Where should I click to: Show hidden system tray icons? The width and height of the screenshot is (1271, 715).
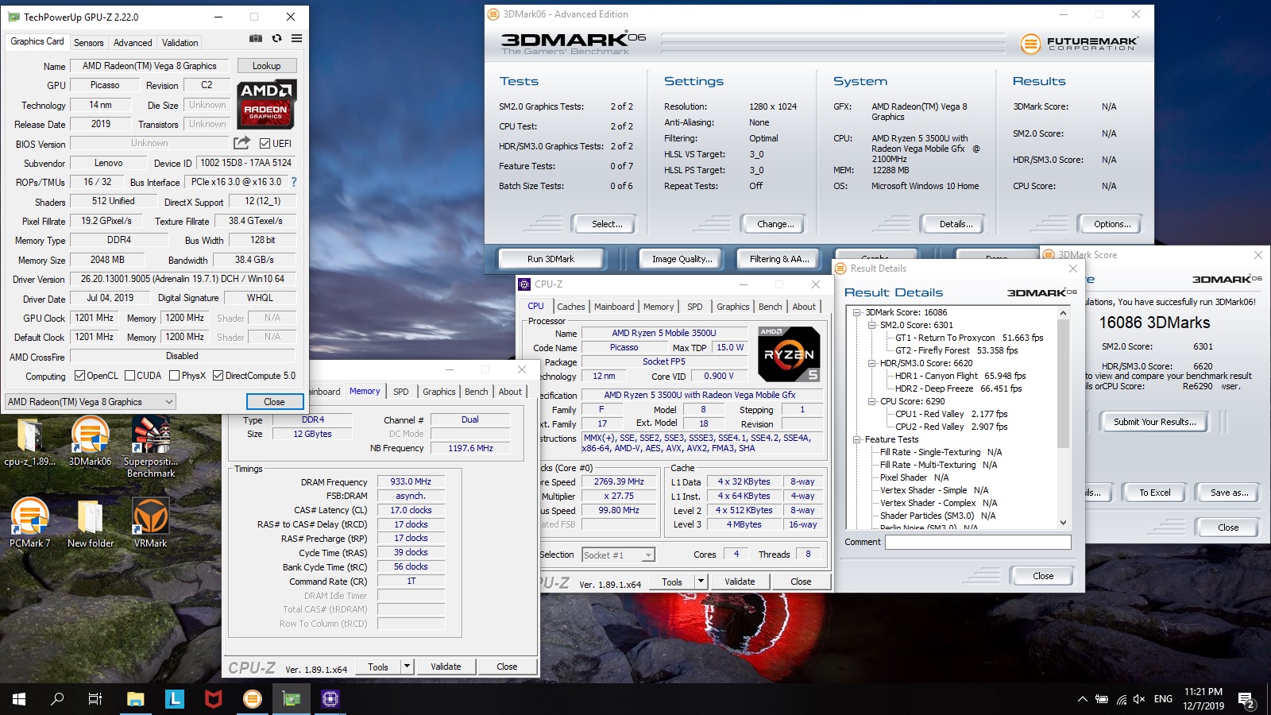pyautogui.click(x=1082, y=699)
